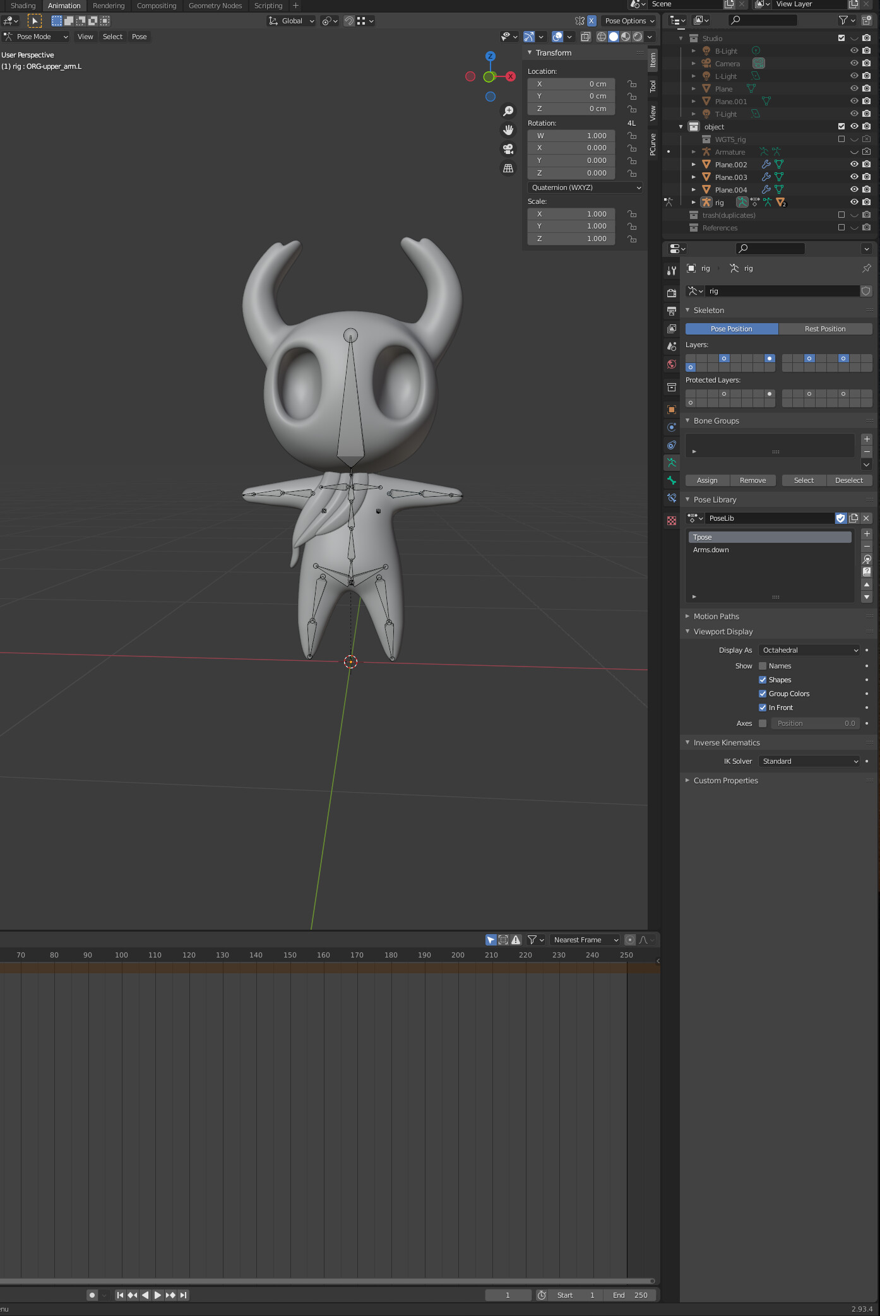880x1316 pixels.
Task: Click the Assign bone group button
Action: pyautogui.click(x=707, y=481)
